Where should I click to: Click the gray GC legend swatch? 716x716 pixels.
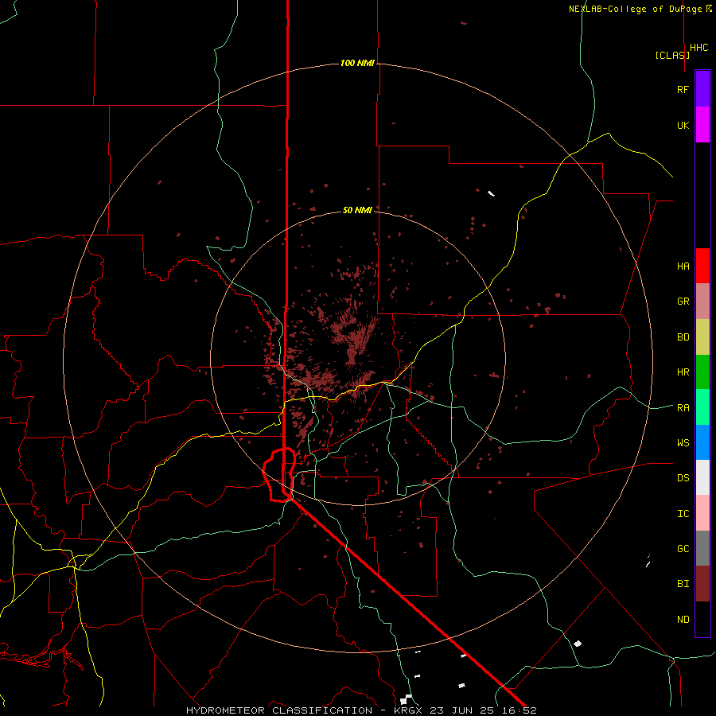702,548
